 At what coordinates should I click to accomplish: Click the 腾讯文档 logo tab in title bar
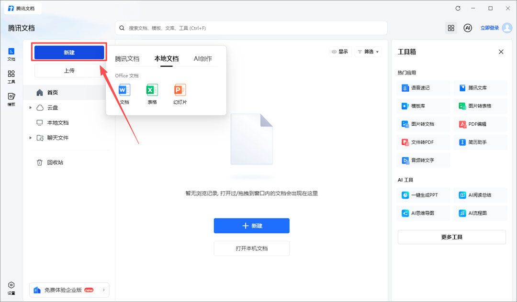click(22, 8)
